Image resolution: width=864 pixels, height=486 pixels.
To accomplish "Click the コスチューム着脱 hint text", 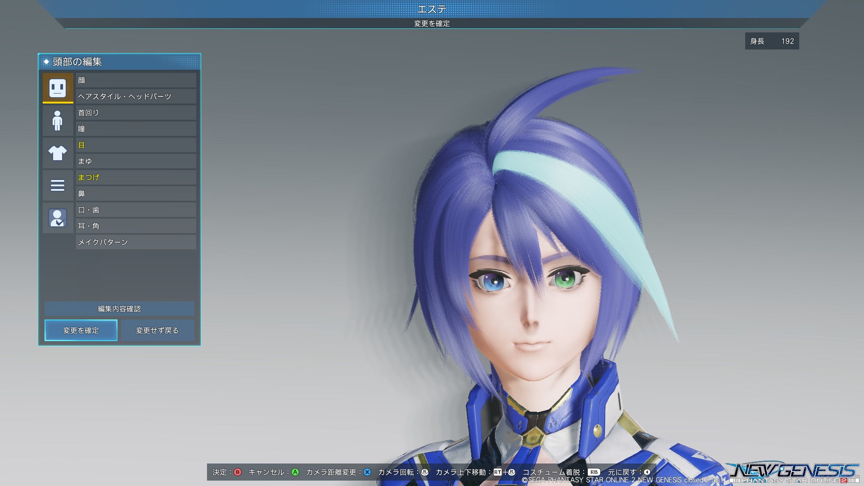I will pos(551,472).
